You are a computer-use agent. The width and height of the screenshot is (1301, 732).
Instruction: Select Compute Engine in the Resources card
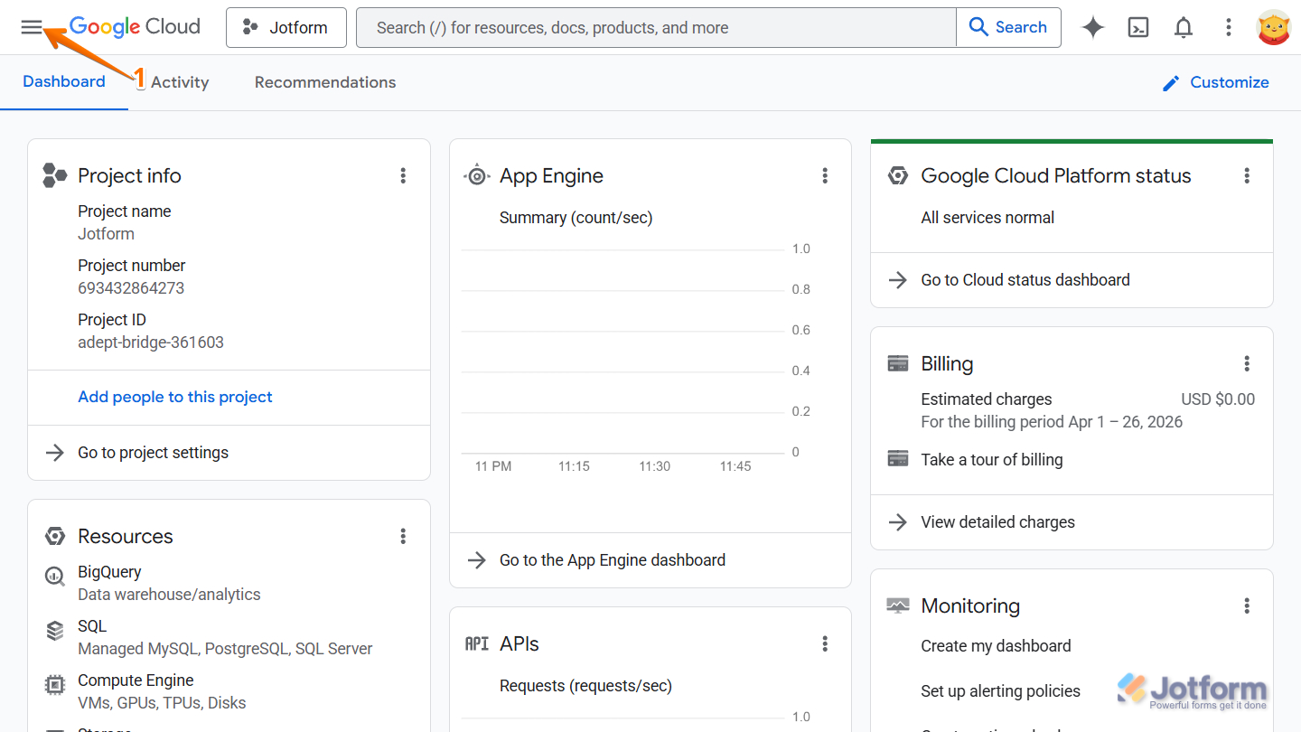[136, 680]
